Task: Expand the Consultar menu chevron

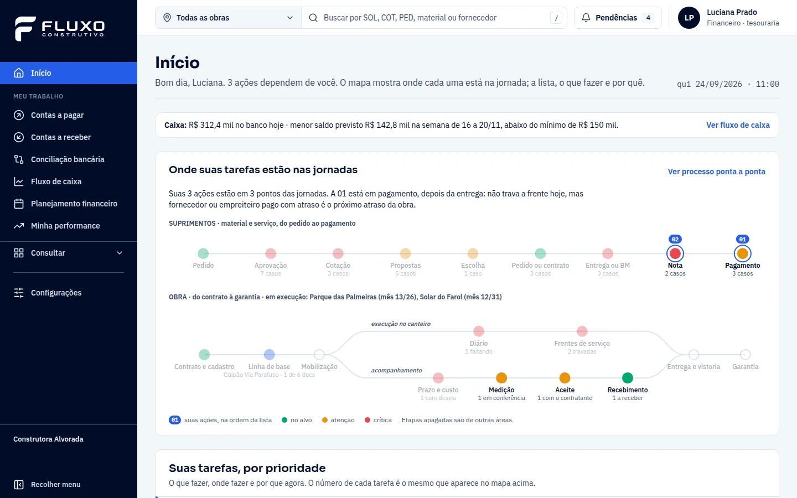Action: pos(120,253)
